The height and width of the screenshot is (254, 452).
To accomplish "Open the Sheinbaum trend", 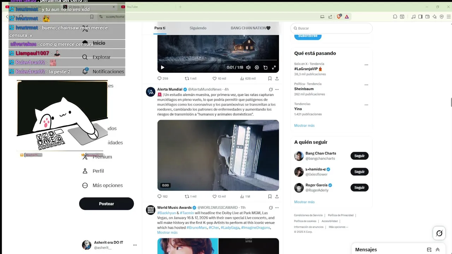I will click(304, 89).
